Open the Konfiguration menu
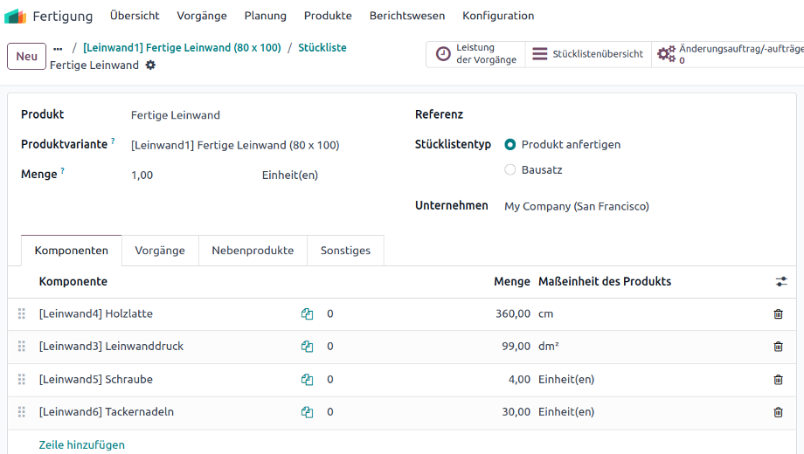 (498, 16)
